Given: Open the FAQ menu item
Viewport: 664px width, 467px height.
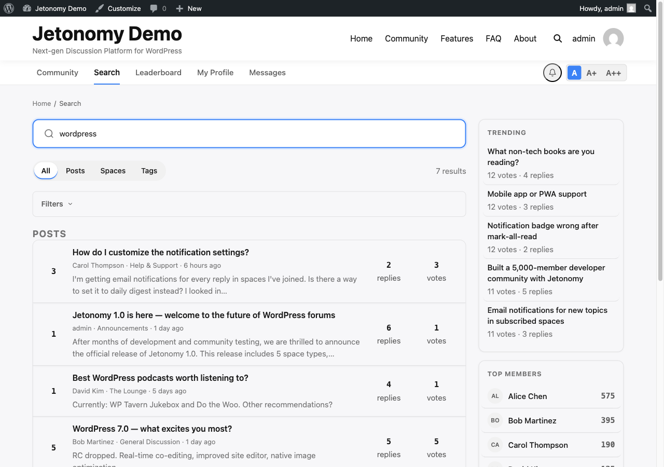Looking at the screenshot, I should point(493,38).
